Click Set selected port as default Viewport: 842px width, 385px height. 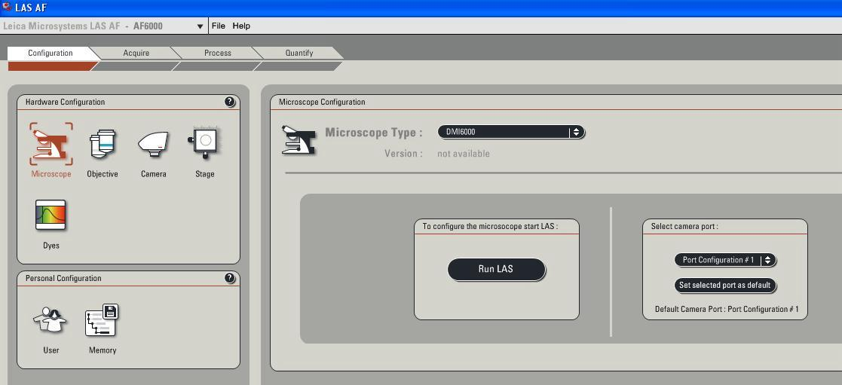[725, 285]
